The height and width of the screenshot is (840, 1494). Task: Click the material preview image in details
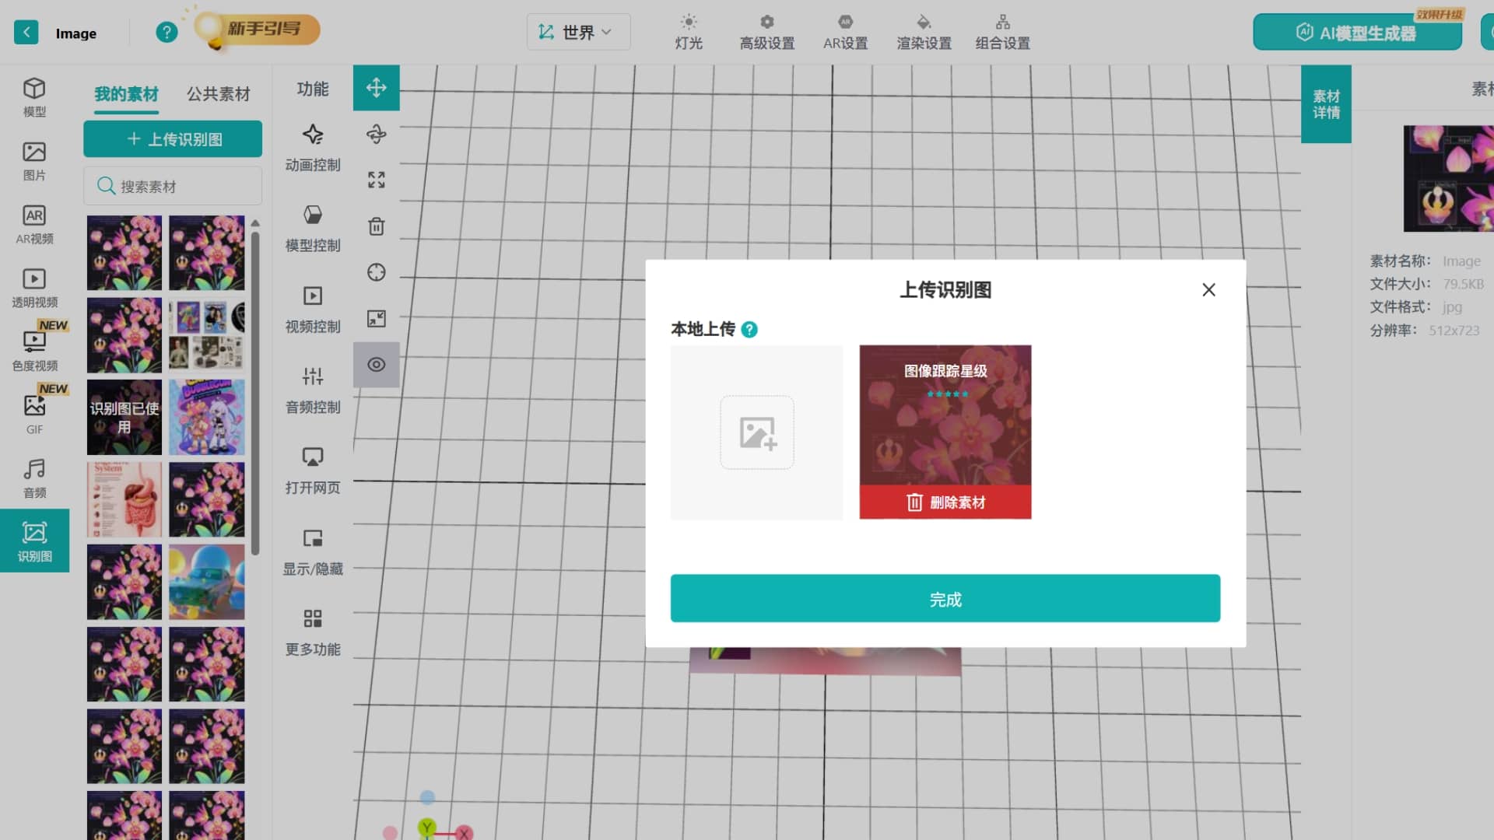(1449, 179)
